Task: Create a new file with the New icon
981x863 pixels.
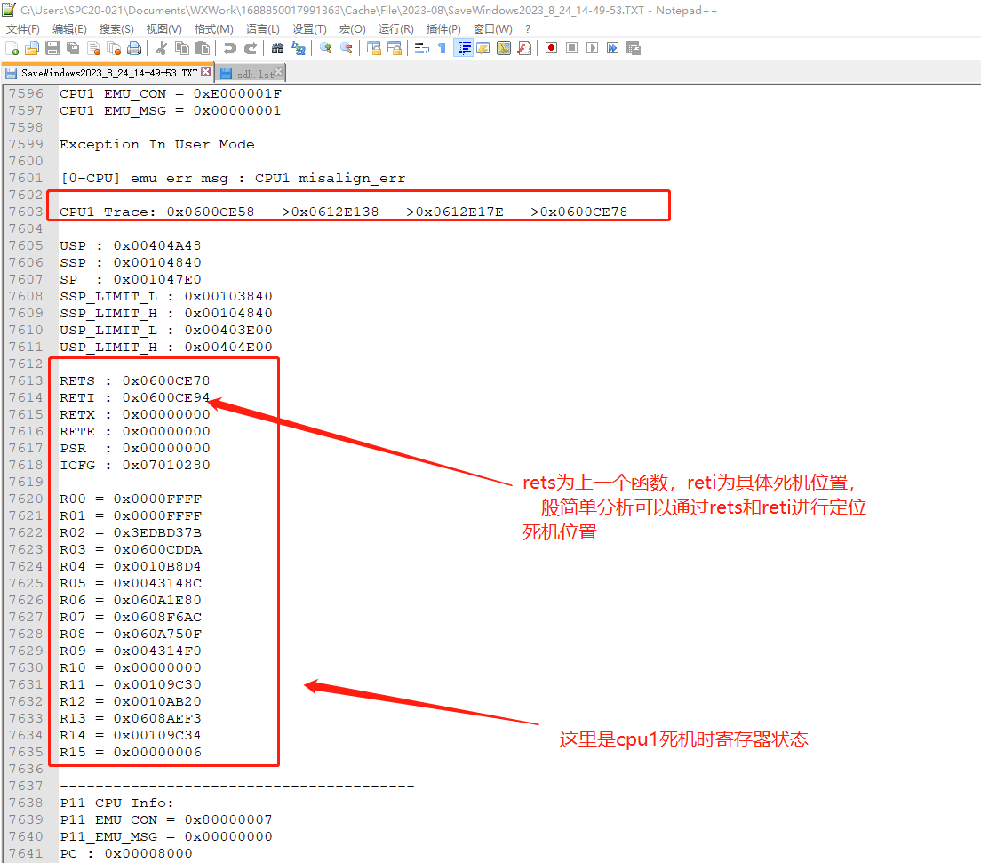Action: (12, 48)
